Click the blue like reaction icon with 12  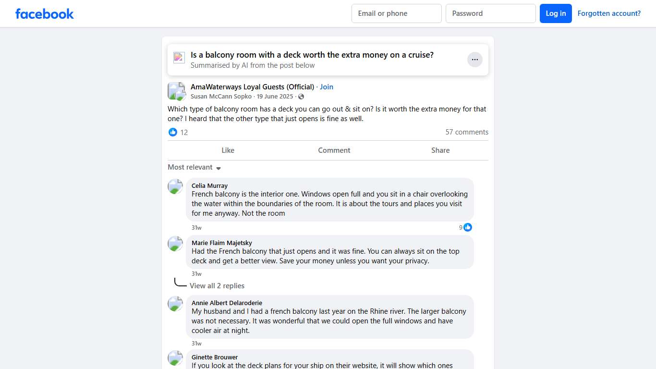pos(173,132)
